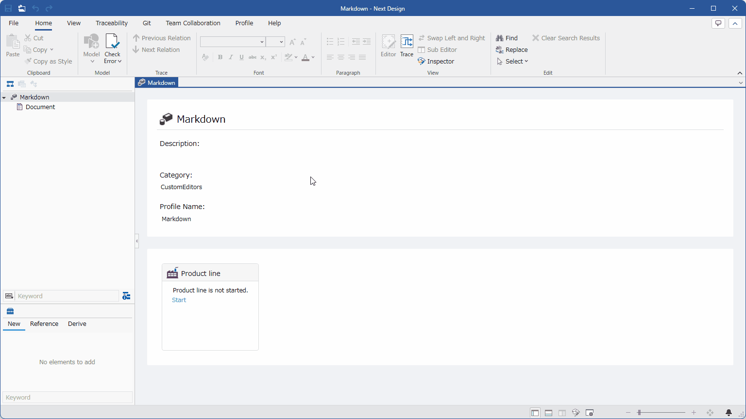The image size is (746, 419).
Task: Go to Next Relation
Action: coord(156,49)
